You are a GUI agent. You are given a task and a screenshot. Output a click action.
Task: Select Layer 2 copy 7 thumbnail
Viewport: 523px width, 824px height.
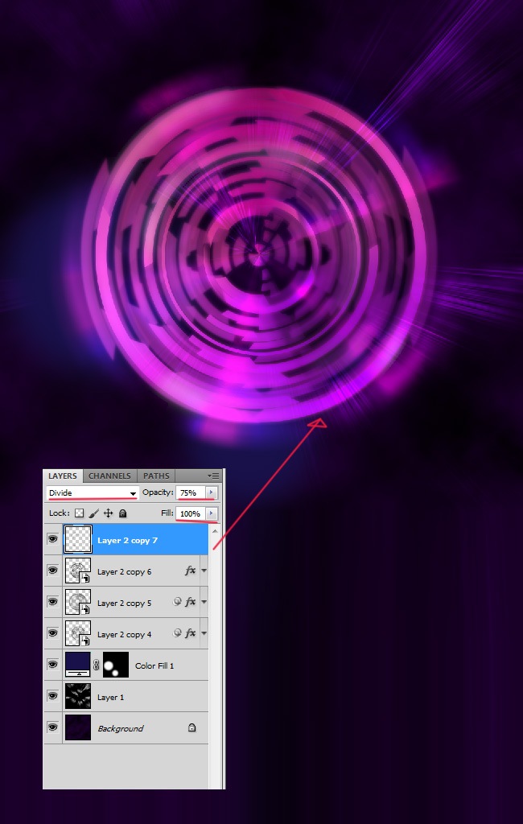coord(78,539)
